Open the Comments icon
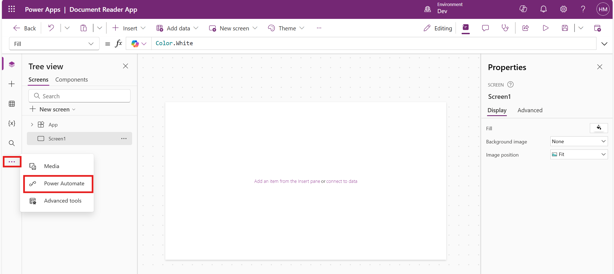Viewport: 614px width, 274px height. pyautogui.click(x=485, y=28)
